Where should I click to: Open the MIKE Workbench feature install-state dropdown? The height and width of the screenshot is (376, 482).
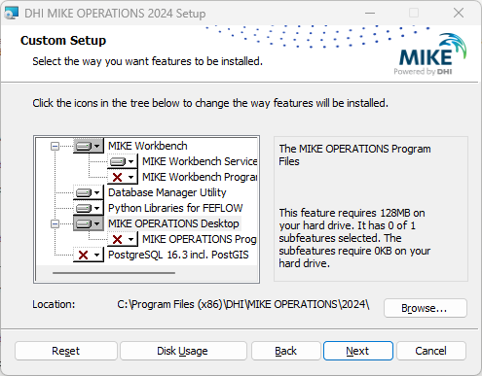click(89, 146)
